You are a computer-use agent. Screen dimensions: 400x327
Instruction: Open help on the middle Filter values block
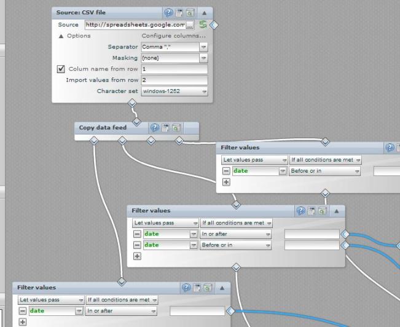tap(301, 211)
